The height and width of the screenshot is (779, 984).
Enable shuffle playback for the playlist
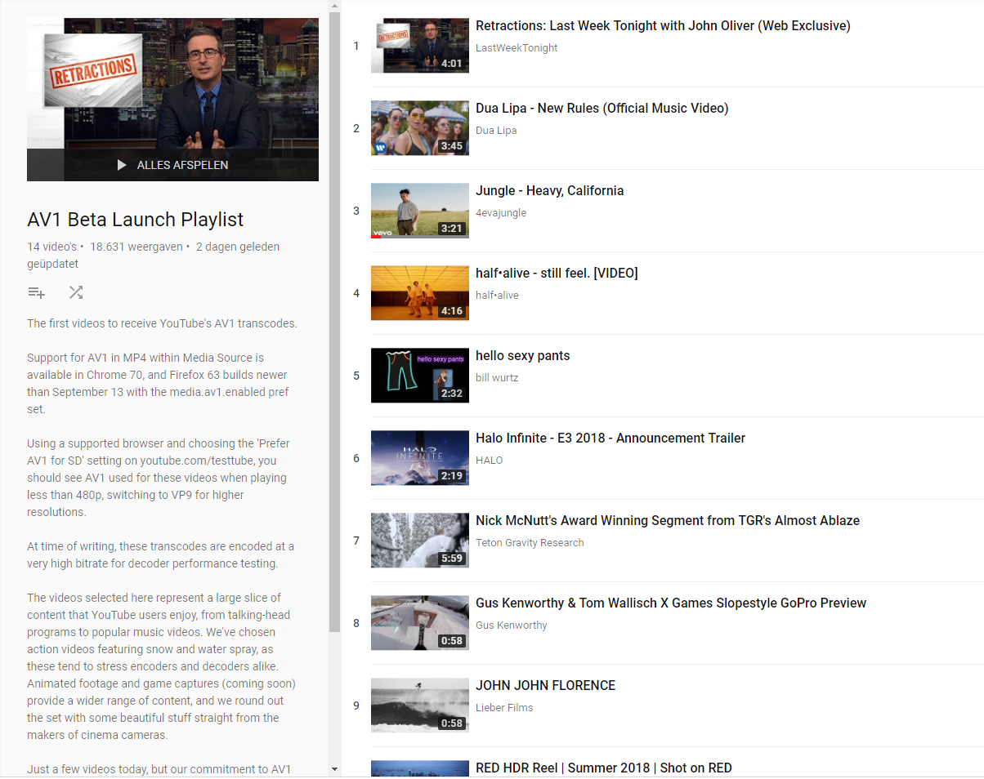(76, 292)
